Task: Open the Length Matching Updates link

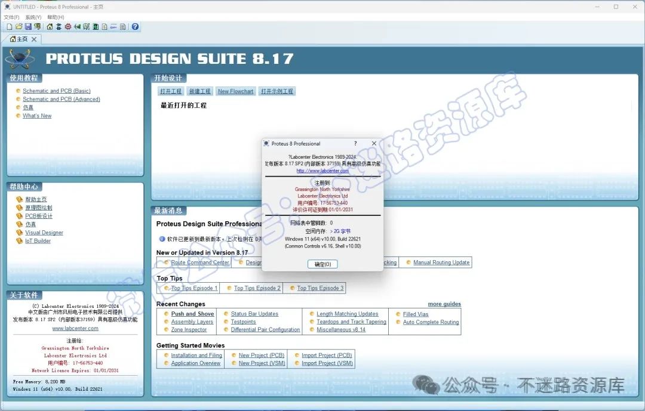Action: tap(347, 314)
